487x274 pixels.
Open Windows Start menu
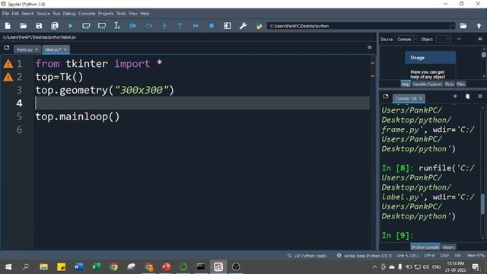(8, 267)
